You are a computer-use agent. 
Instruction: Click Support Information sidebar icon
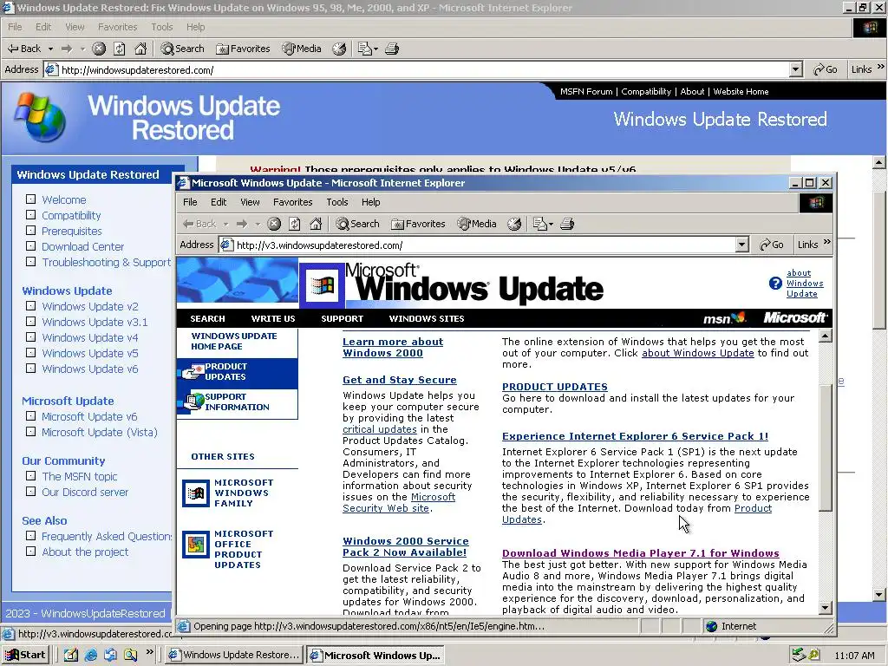pos(193,402)
